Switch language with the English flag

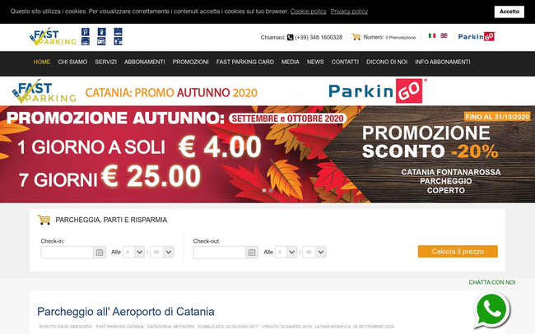coord(444,35)
